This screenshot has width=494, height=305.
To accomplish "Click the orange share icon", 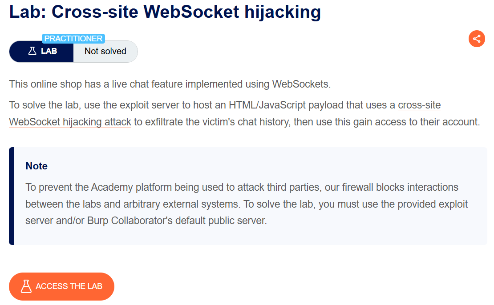I will tap(477, 39).
